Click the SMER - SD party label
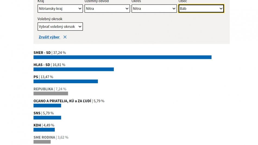Viewport: 258px width, 145px height. (42, 53)
